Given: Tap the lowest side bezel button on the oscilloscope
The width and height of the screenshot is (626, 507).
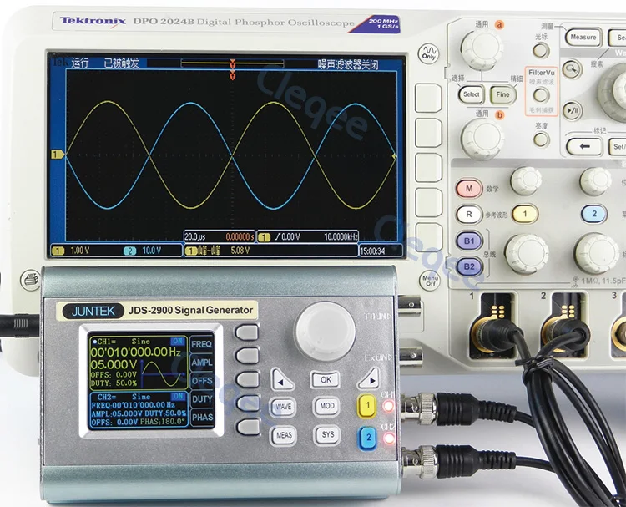Looking at the screenshot, I should (x=429, y=238).
